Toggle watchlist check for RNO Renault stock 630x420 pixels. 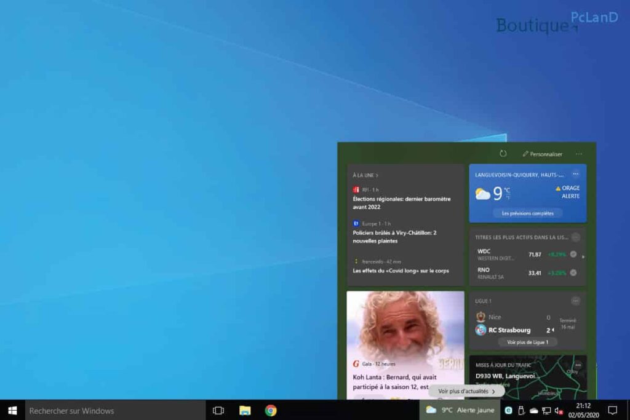573,272
